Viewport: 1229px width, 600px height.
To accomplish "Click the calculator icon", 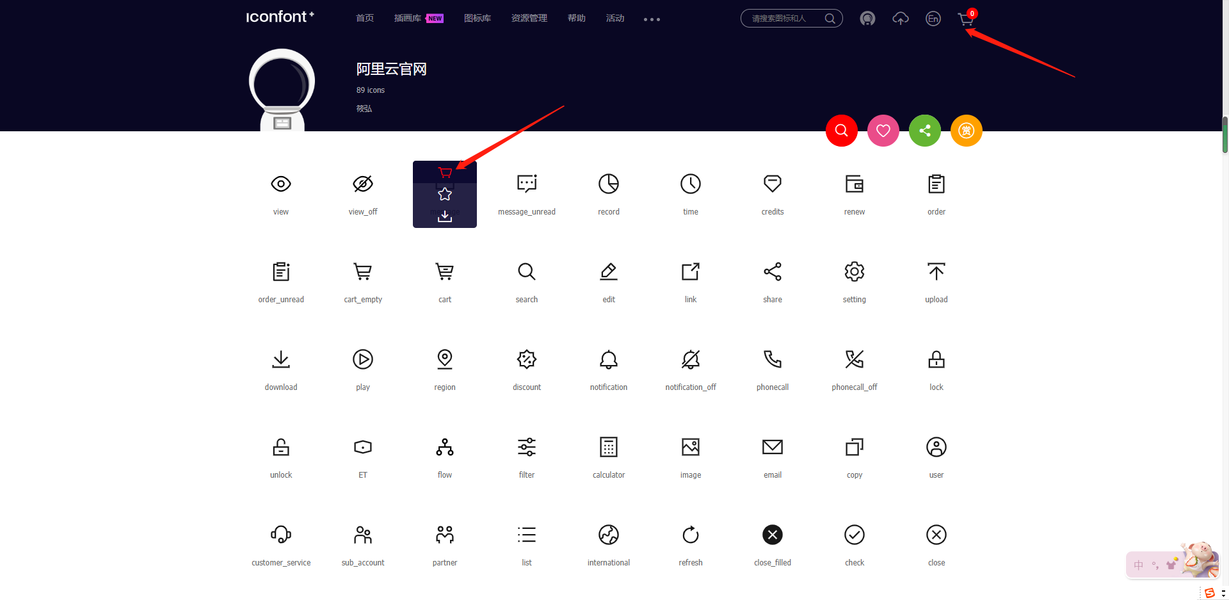I will [x=608, y=447].
